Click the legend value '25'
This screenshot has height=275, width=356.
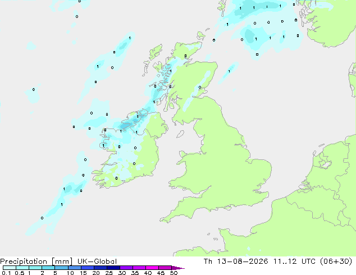pyautogui.click(x=109, y=273)
